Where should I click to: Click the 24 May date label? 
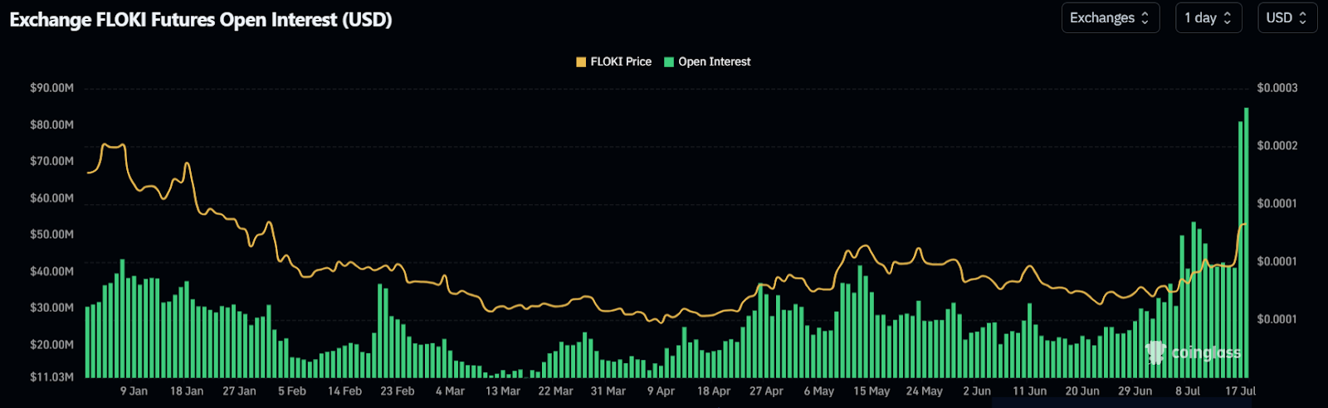pos(925,391)
